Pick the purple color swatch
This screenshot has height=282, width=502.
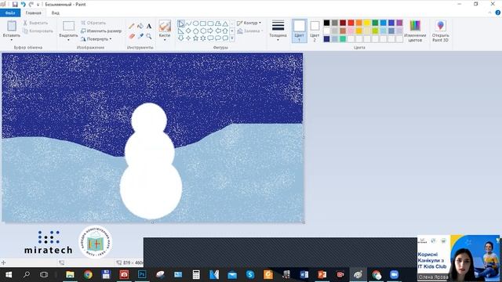coord(399,23)
